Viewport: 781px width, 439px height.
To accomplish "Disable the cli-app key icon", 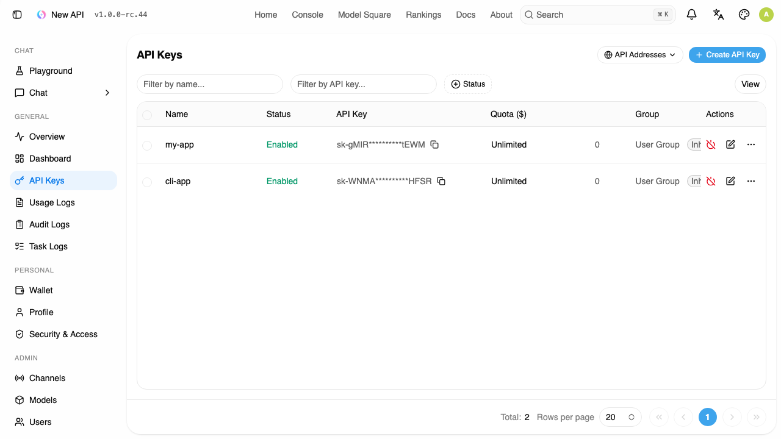I will [x=711, y=181].
